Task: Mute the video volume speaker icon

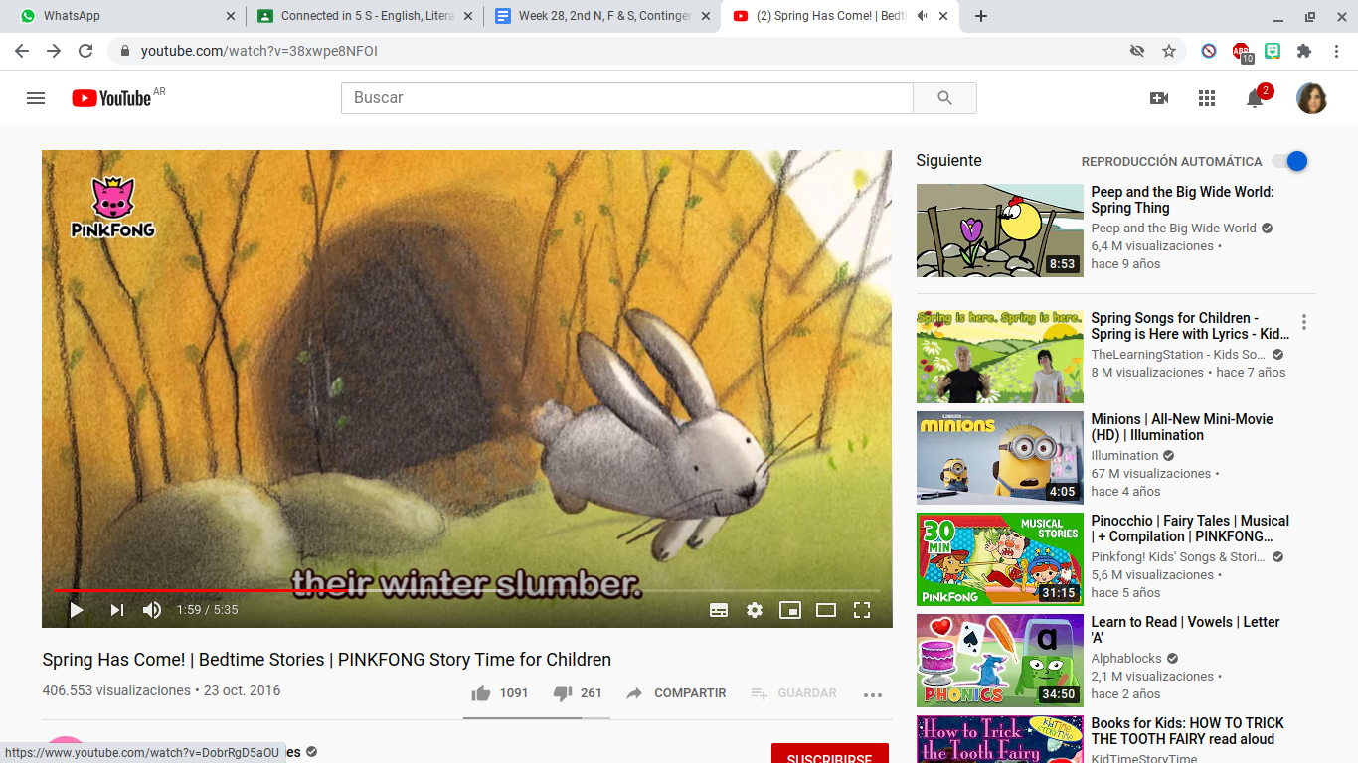Action: point(152,610)
